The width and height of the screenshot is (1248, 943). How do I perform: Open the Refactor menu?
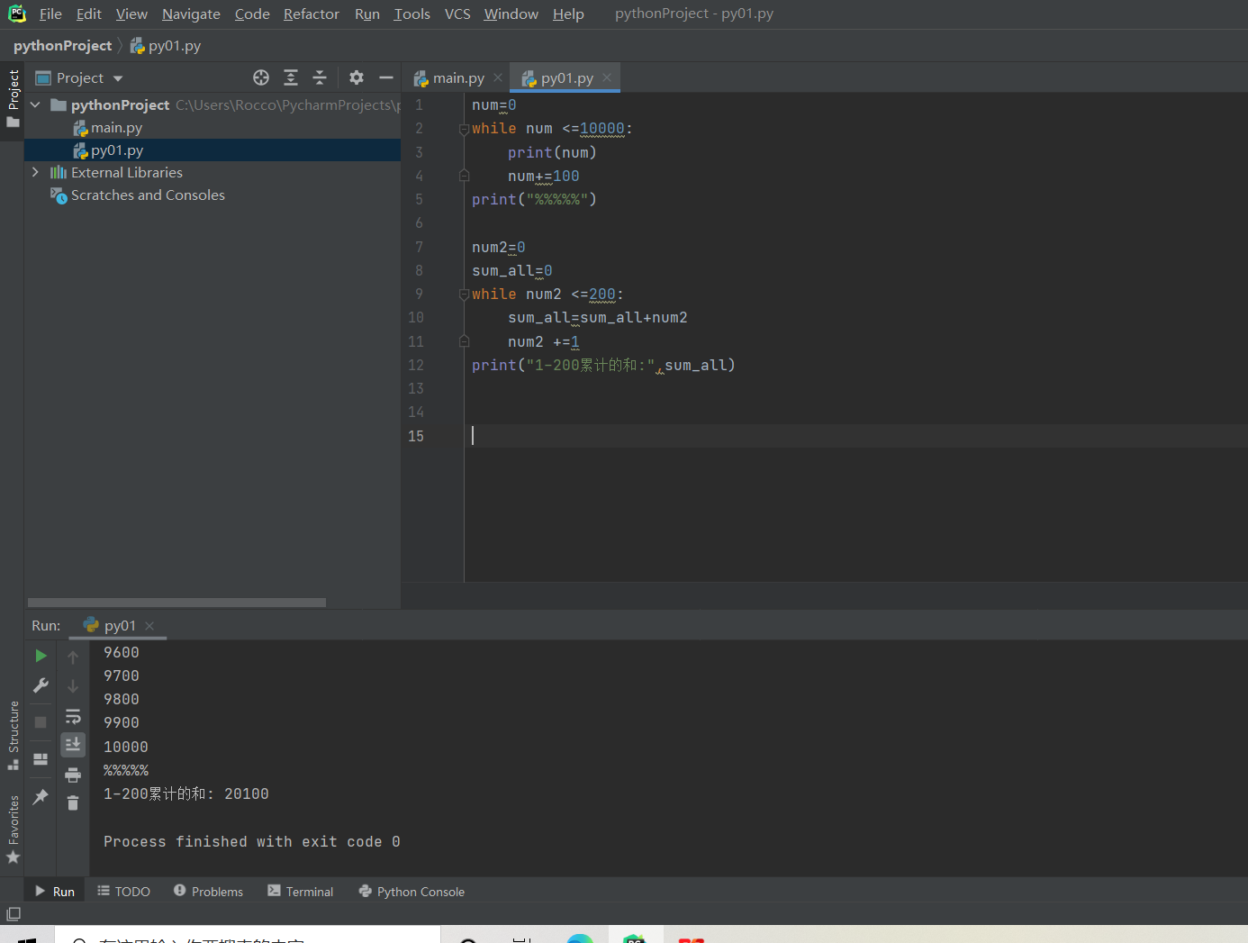point(312,14)
